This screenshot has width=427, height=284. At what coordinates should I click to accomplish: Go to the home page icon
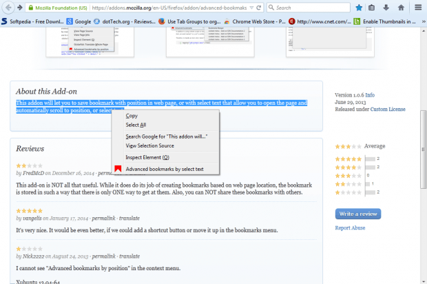point(401,8)
